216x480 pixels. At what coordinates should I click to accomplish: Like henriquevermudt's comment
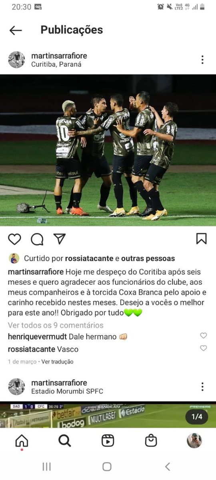coord(203,336)
